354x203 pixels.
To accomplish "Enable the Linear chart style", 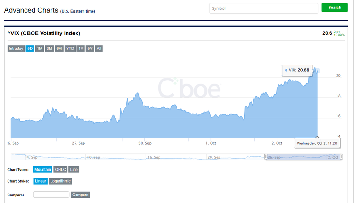I will tap(41, 181).
